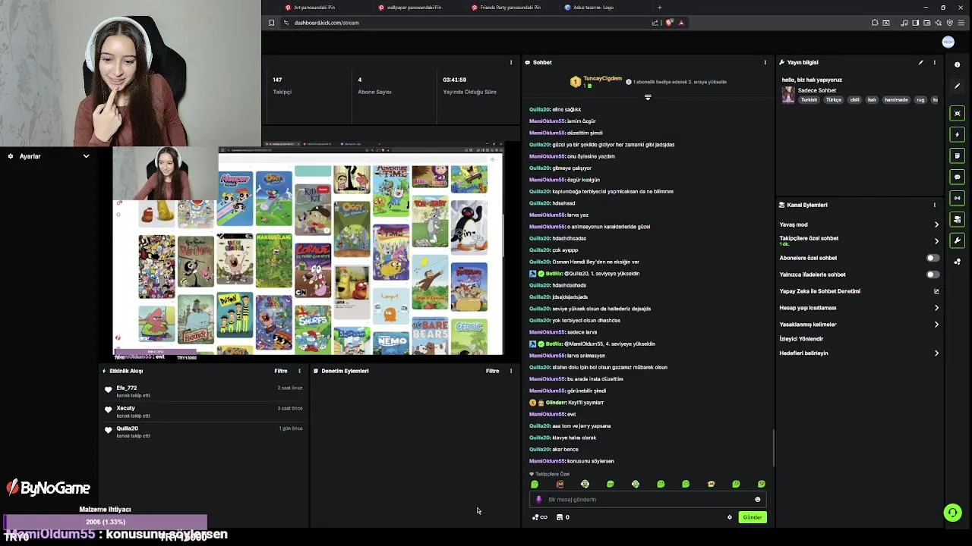
Task: Open chat settings gear near Gönder
Action: point(730,517)
